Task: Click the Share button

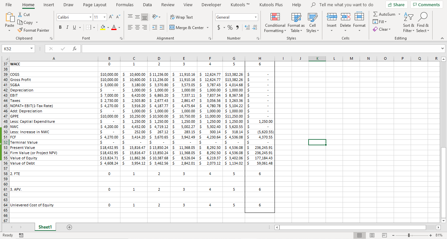Action: point(396,5)
